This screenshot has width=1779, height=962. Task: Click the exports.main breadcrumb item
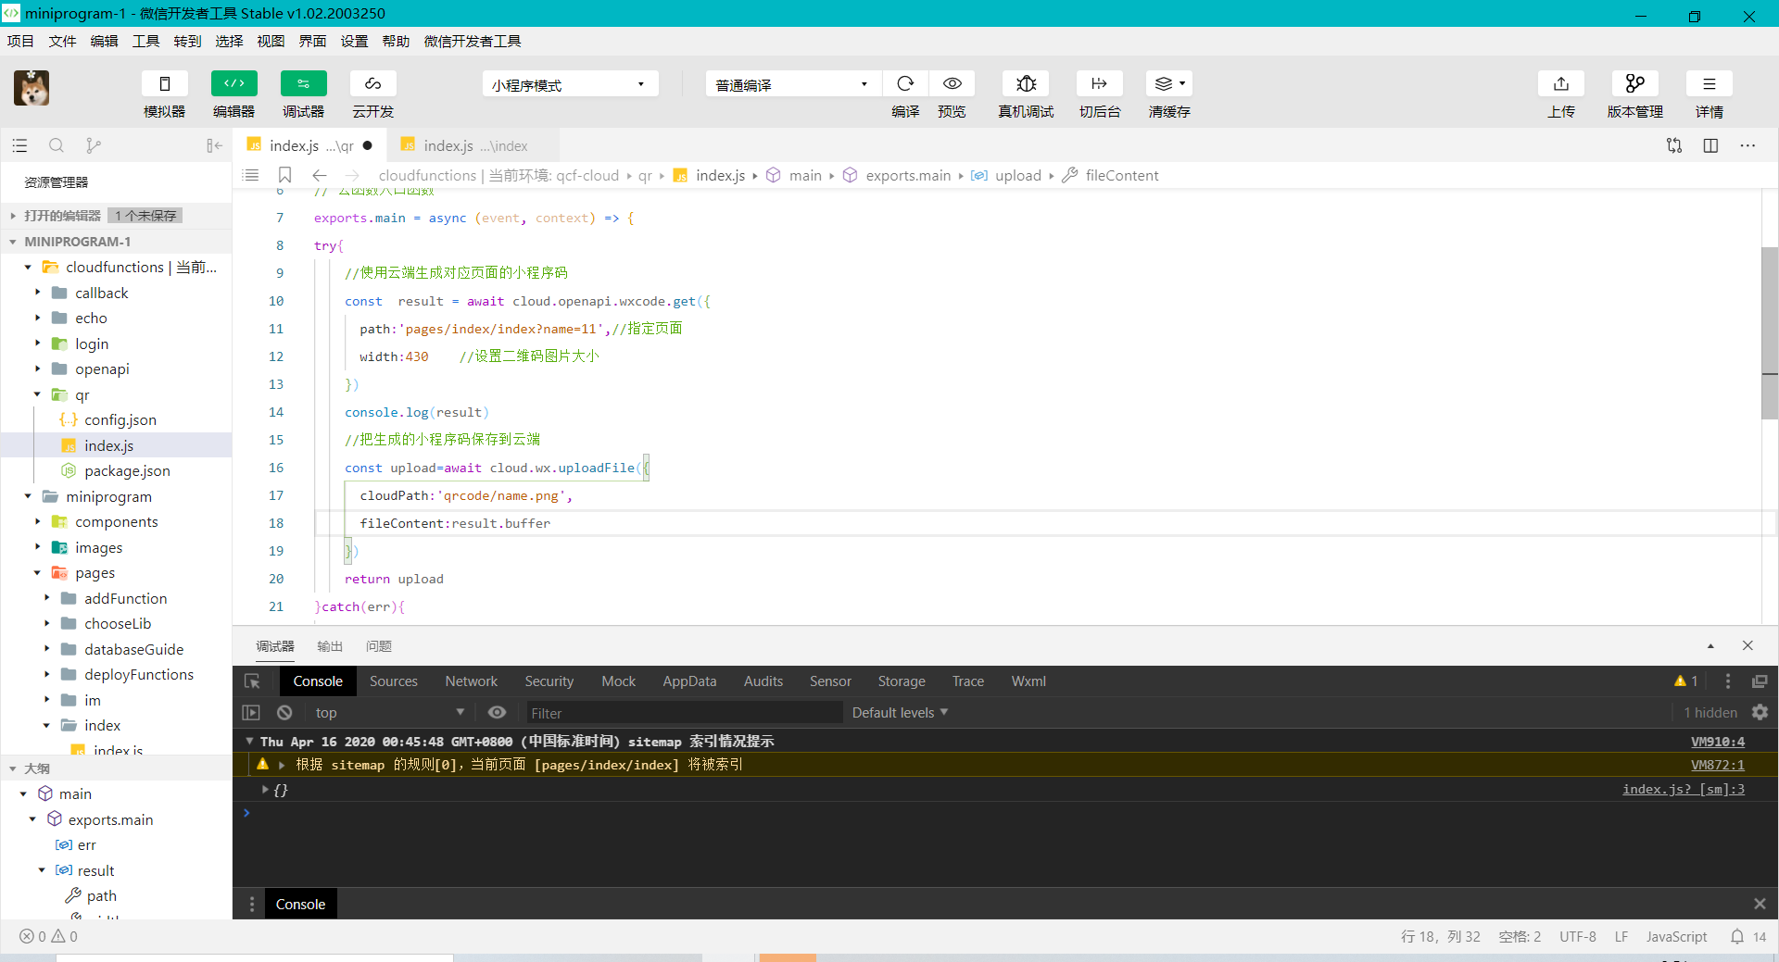(908, 175)
